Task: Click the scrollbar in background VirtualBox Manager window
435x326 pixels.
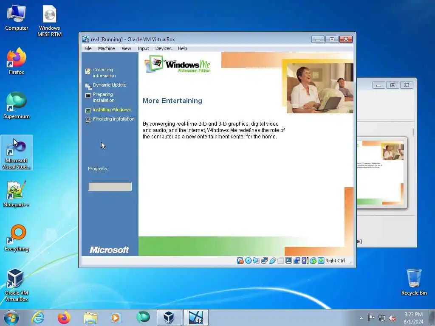Action: (x=413, y=132)
